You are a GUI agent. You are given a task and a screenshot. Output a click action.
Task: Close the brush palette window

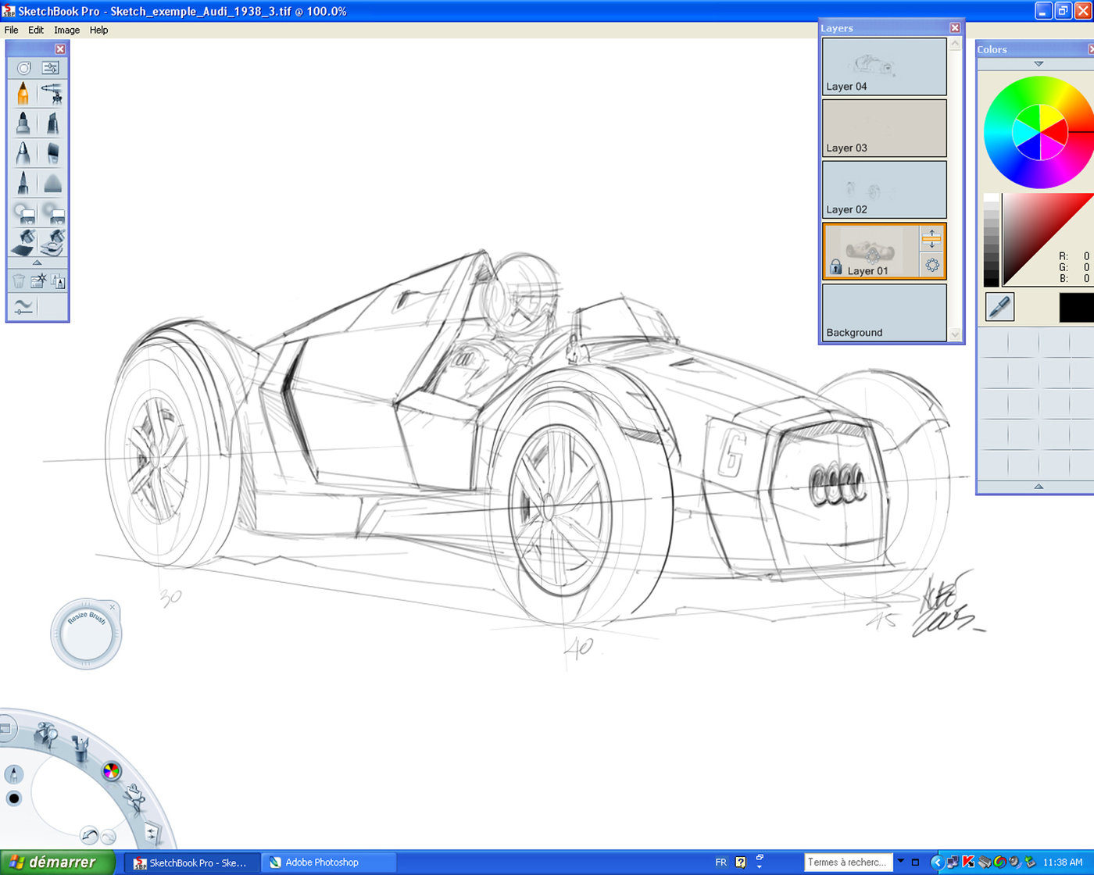[x=60, y=48]
